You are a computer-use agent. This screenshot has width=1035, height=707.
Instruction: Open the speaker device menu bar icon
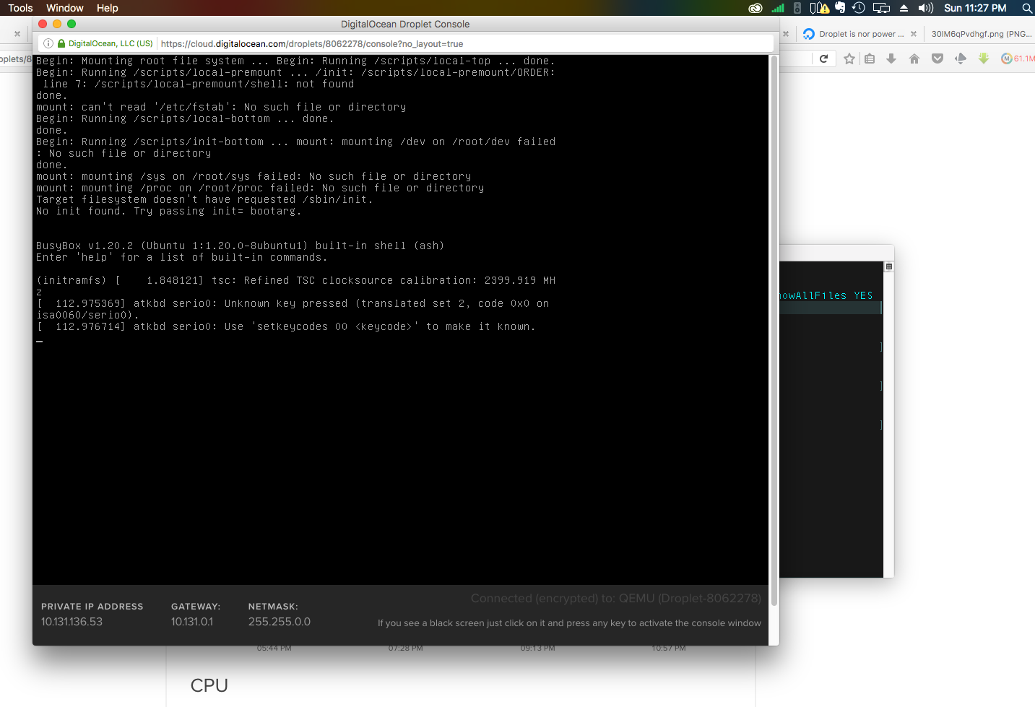pos(797,8)
